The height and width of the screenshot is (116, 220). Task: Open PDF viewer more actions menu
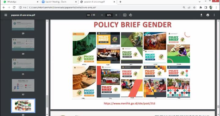(x=214, y=15)
